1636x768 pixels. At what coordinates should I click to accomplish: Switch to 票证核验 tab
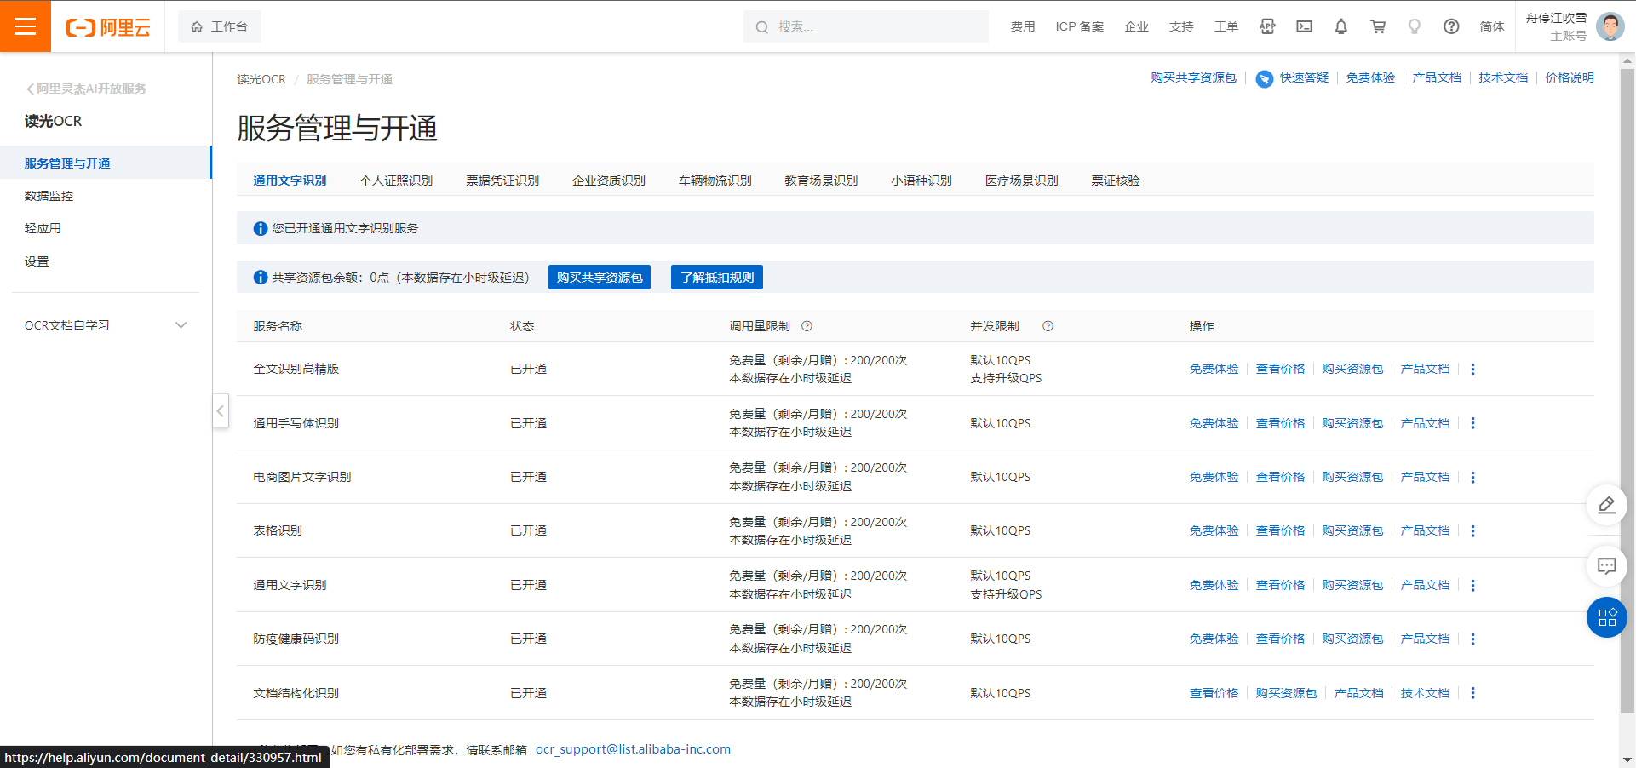pos(1116,181)
